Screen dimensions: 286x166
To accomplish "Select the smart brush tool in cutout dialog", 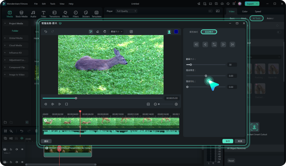I will tap(90, 32).
